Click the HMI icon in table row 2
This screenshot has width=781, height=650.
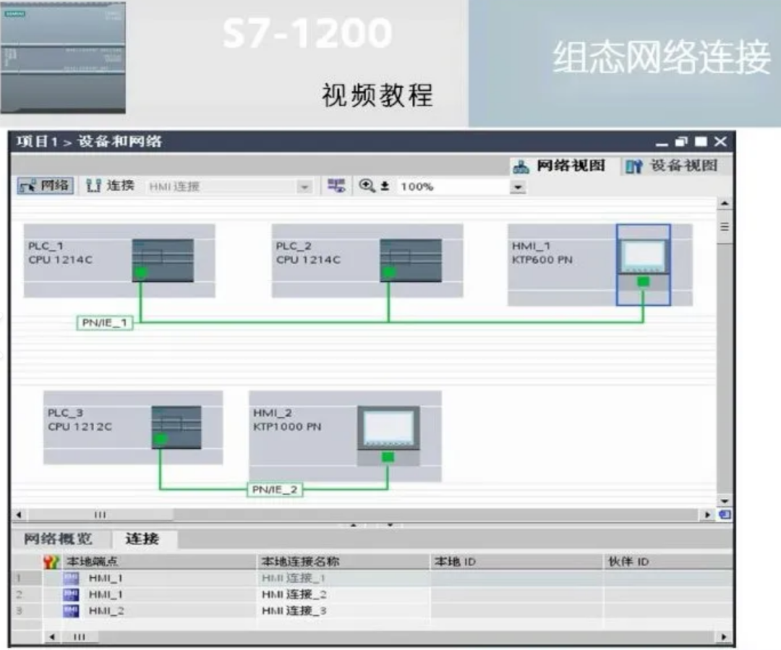click(x=71, y=595)
